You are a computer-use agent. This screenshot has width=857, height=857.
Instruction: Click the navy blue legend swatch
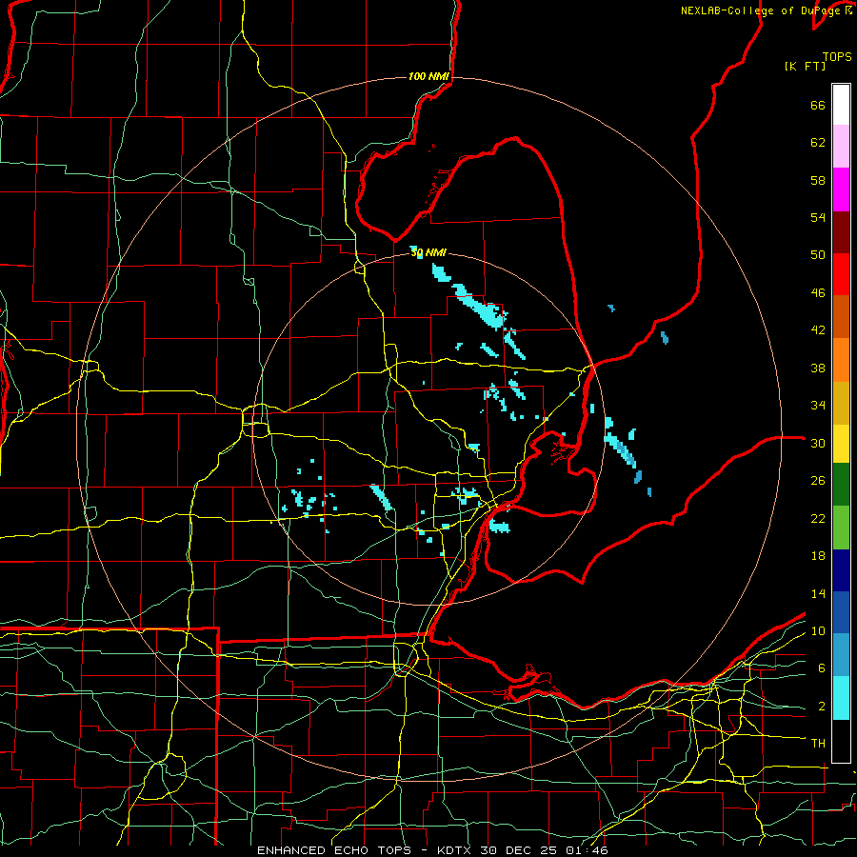pyautogui.click(x=841, y=570)
